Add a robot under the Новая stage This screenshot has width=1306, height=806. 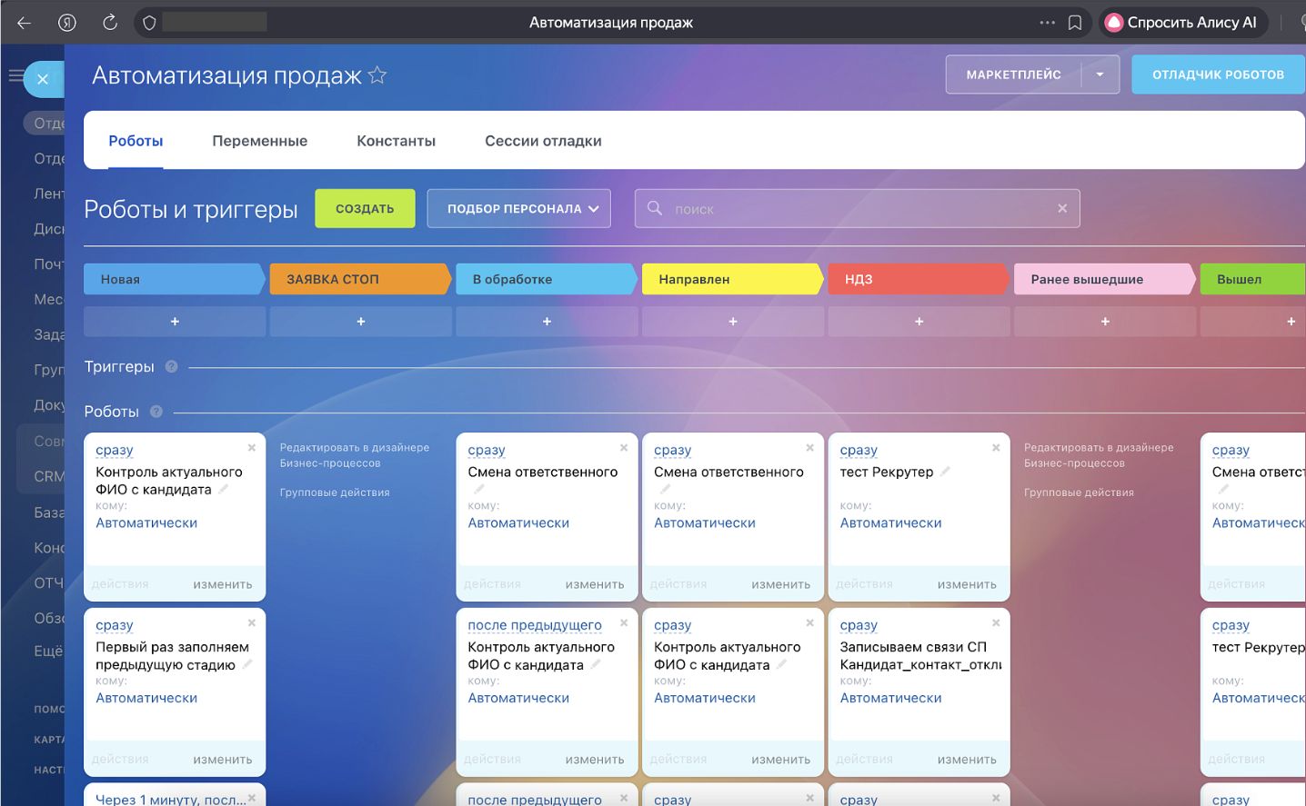175,322
